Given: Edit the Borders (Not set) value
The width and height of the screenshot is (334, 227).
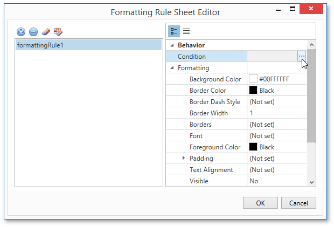Looking at the screenshot, I should tap(277, 125).
